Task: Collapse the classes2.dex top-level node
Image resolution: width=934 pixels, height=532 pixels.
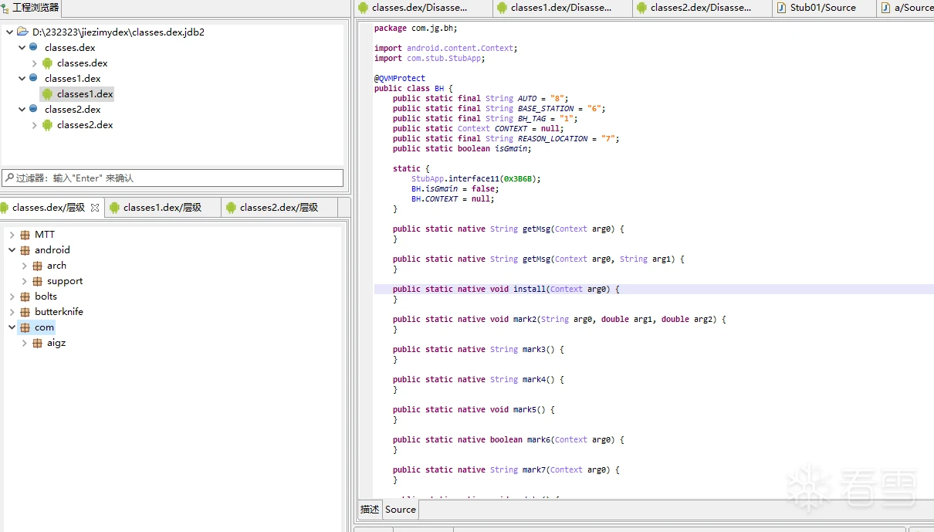Action: 22,110
